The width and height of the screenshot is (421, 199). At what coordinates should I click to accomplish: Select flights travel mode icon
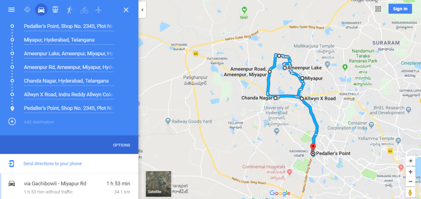[99, 10]
